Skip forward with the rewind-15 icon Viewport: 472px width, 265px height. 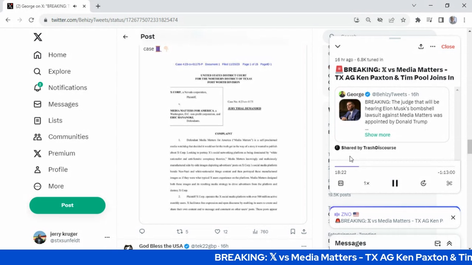[423, 183]
